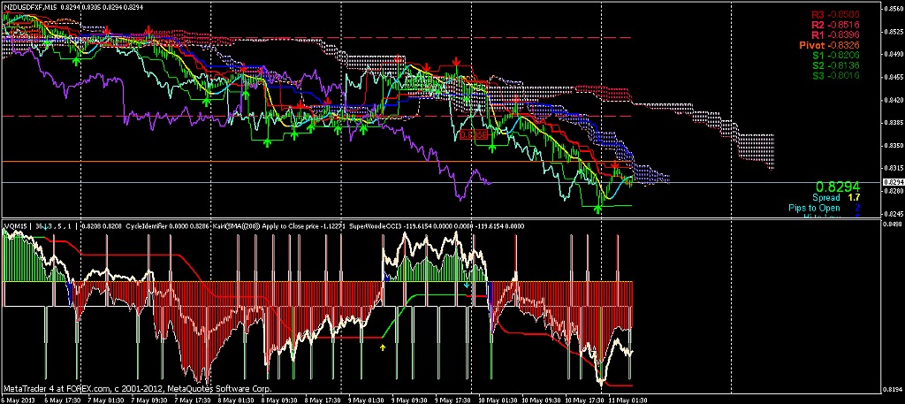Click the '9 May 01:30' time axis label
Image resolution: width=905 pixels, height=404 pixels.
[x=362, y=399]
